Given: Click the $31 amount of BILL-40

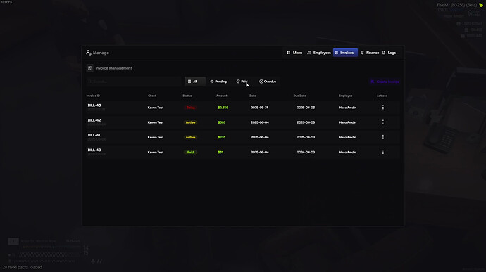Looking at the screenshot, I should click(220, 153).
